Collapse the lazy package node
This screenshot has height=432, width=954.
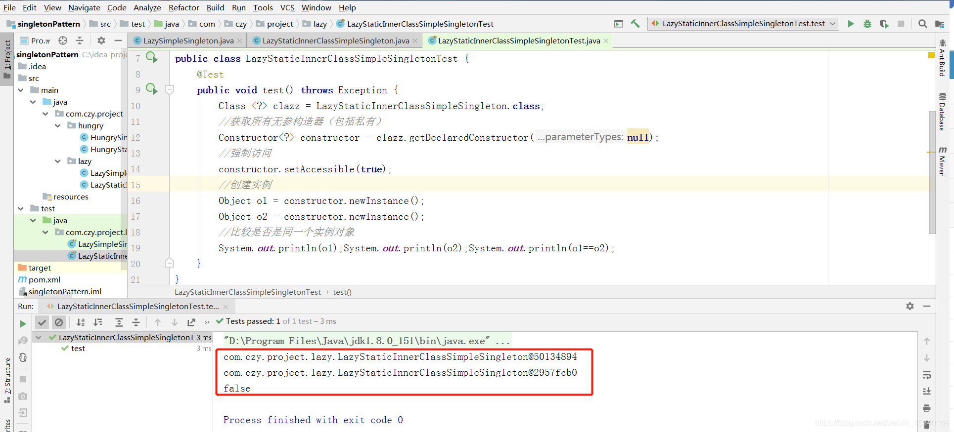[x=58, y=161]
